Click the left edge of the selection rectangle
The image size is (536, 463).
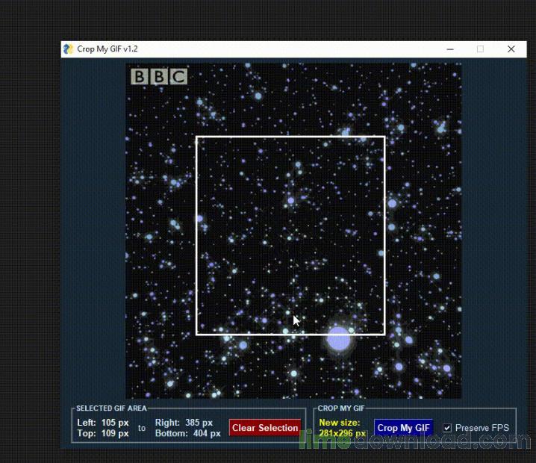pos(196,235)
